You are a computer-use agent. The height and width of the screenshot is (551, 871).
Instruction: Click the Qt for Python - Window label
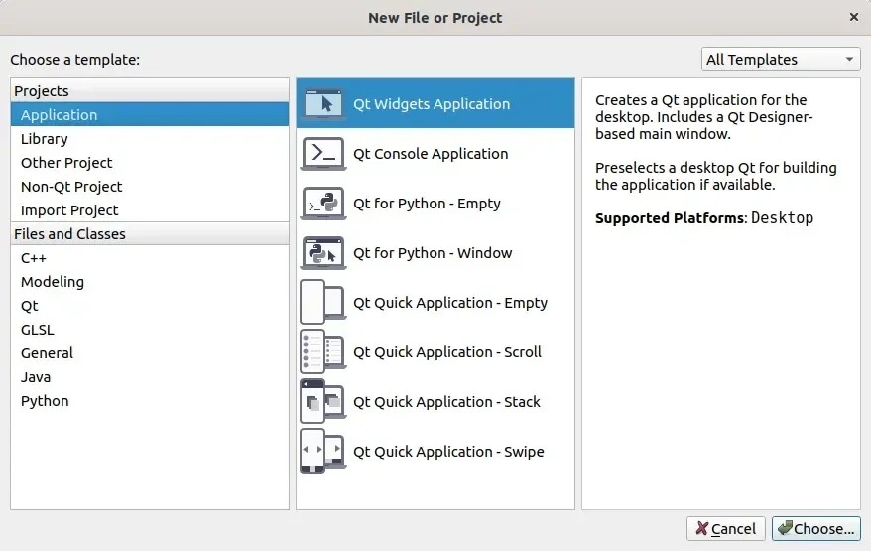click(x=433, y=253)
